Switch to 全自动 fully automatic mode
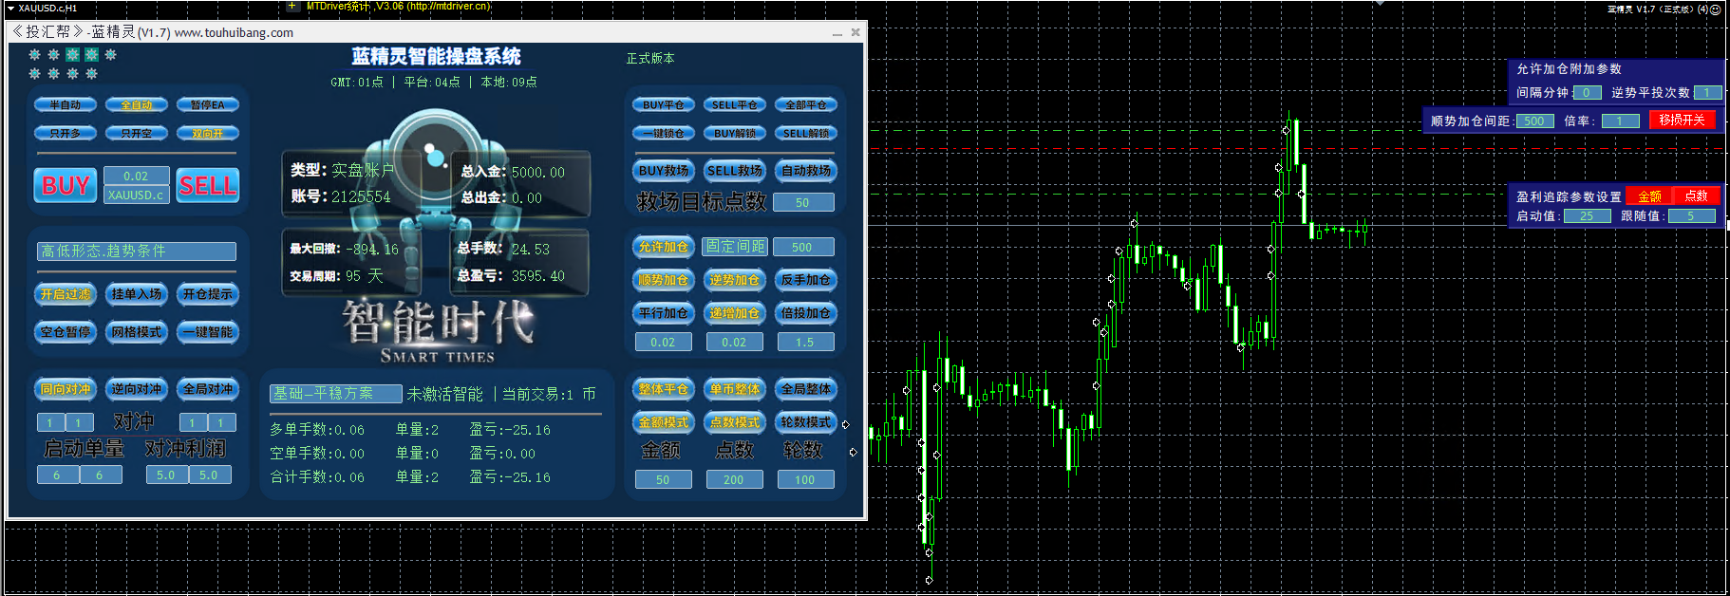Screen dimensions: 1730x596 (x=137, y=105)
